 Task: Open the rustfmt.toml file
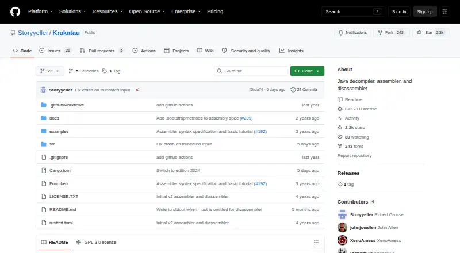(x=61, y=223)
